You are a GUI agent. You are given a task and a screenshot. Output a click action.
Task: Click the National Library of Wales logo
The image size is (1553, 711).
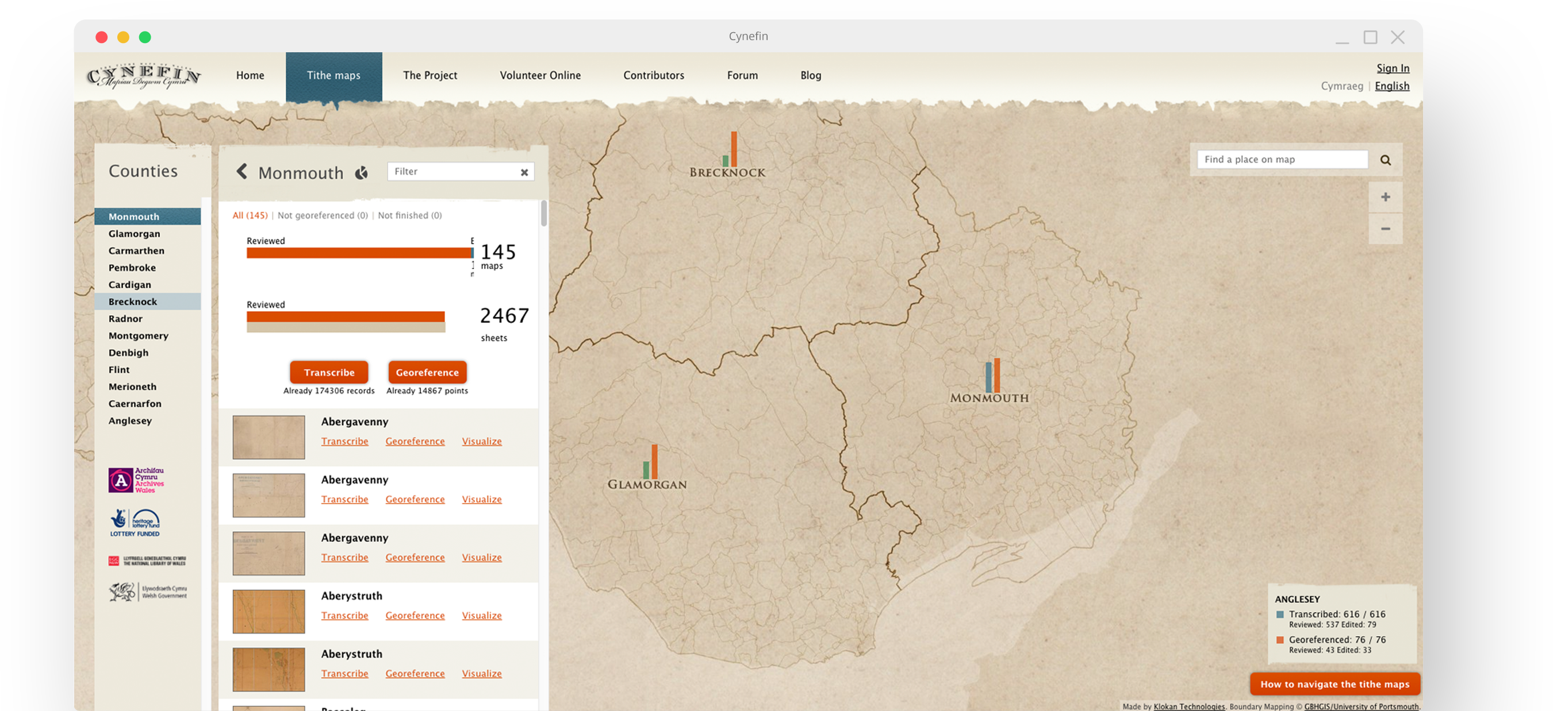click(148, 561)
